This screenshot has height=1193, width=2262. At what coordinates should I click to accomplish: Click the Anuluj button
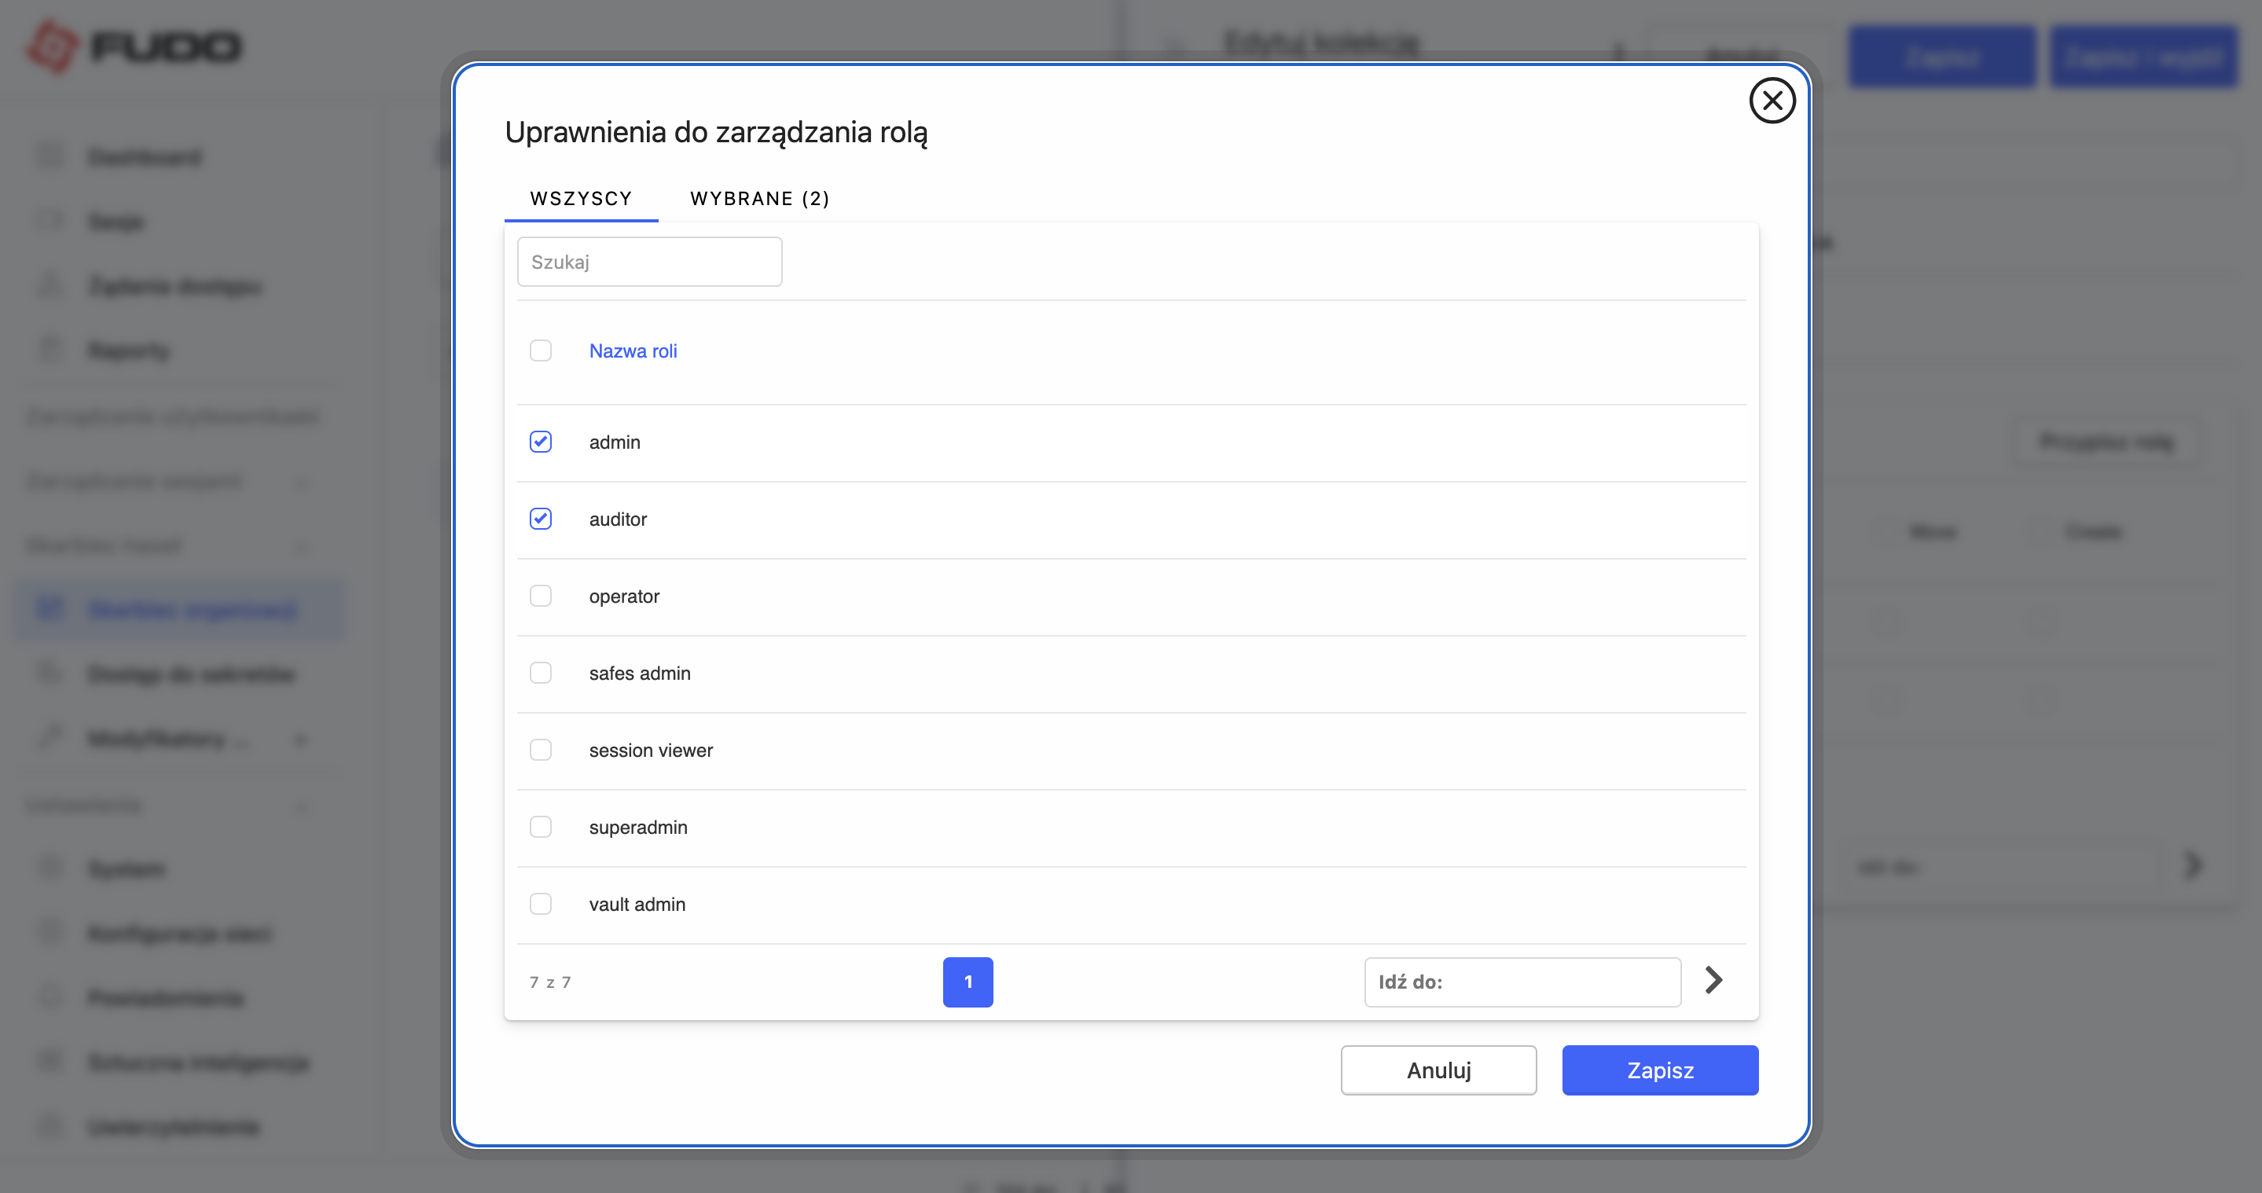pyautogui.click(x=1438, y=1070)
